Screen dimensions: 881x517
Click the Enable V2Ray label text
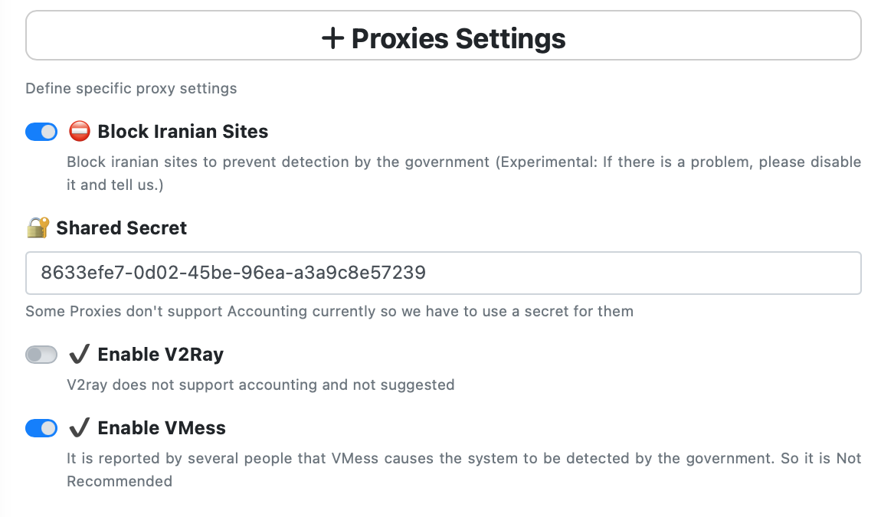[161, 354]
